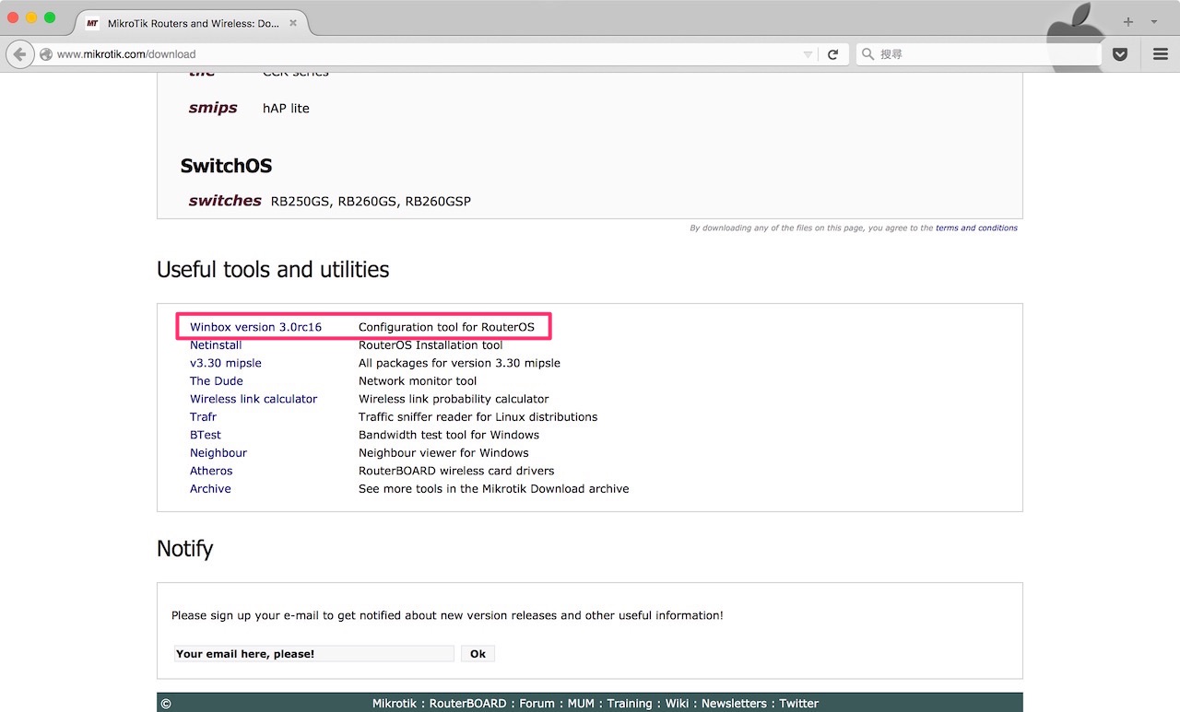Open the MUM footer link
This screenshot has width=1180, height=712.
[581, 704]
